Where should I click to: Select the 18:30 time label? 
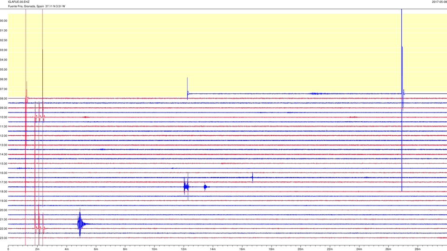4,192
